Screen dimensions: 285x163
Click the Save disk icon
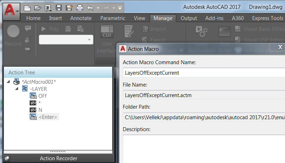[59, 7]
